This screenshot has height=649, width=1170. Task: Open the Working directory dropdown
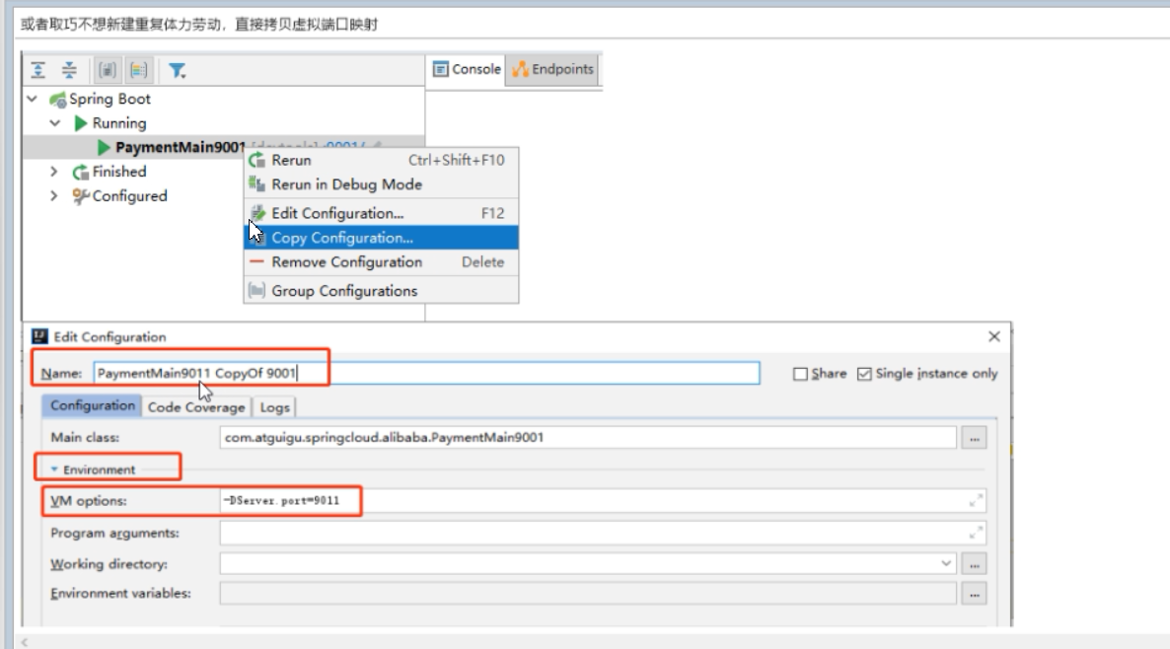point(946,563)
